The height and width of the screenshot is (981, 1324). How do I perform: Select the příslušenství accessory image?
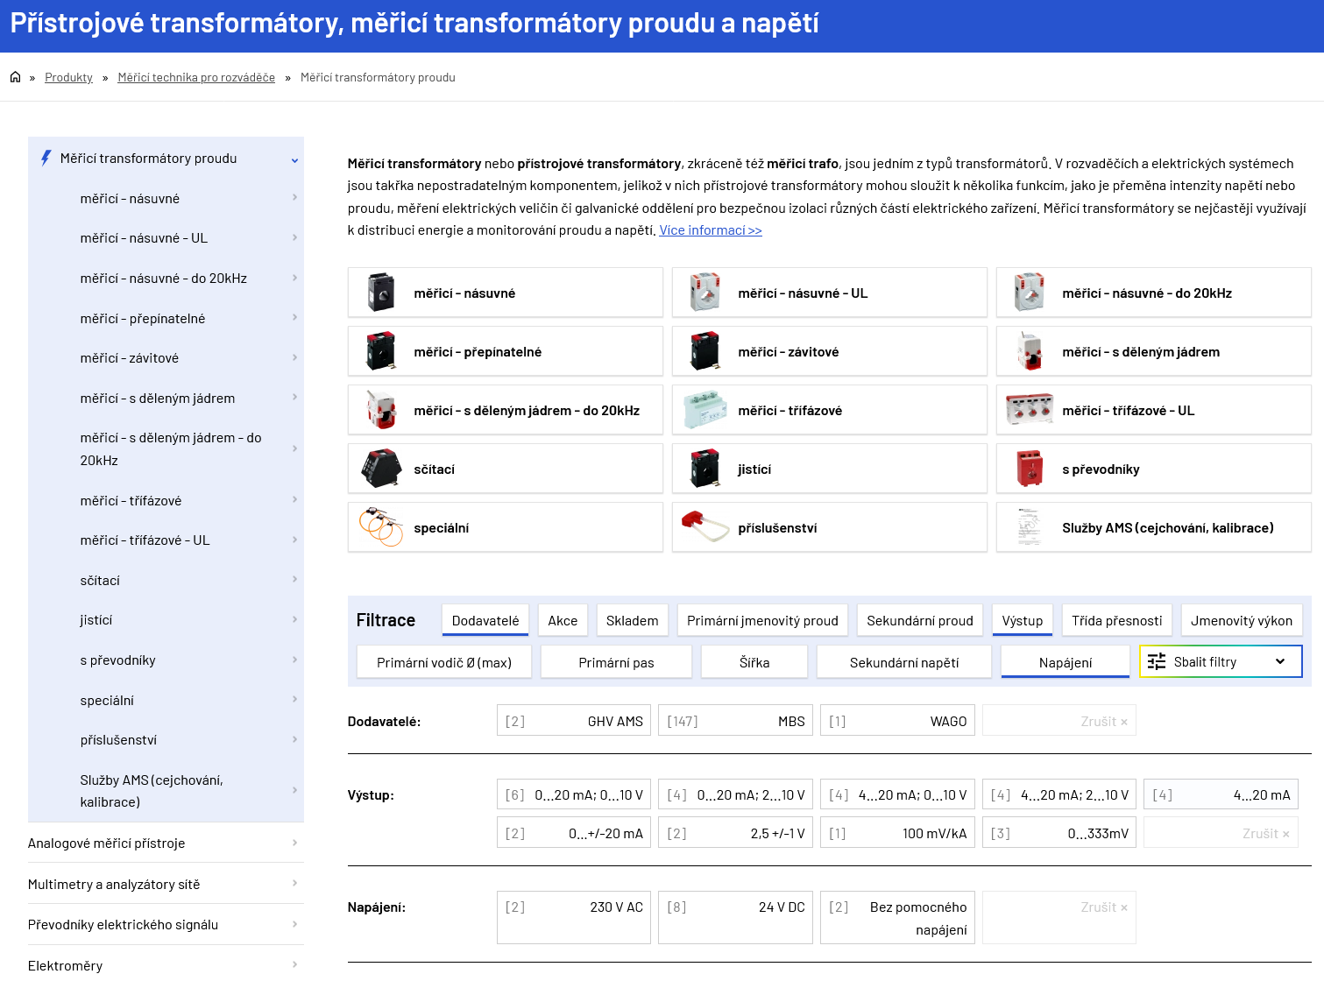[705, 527]
